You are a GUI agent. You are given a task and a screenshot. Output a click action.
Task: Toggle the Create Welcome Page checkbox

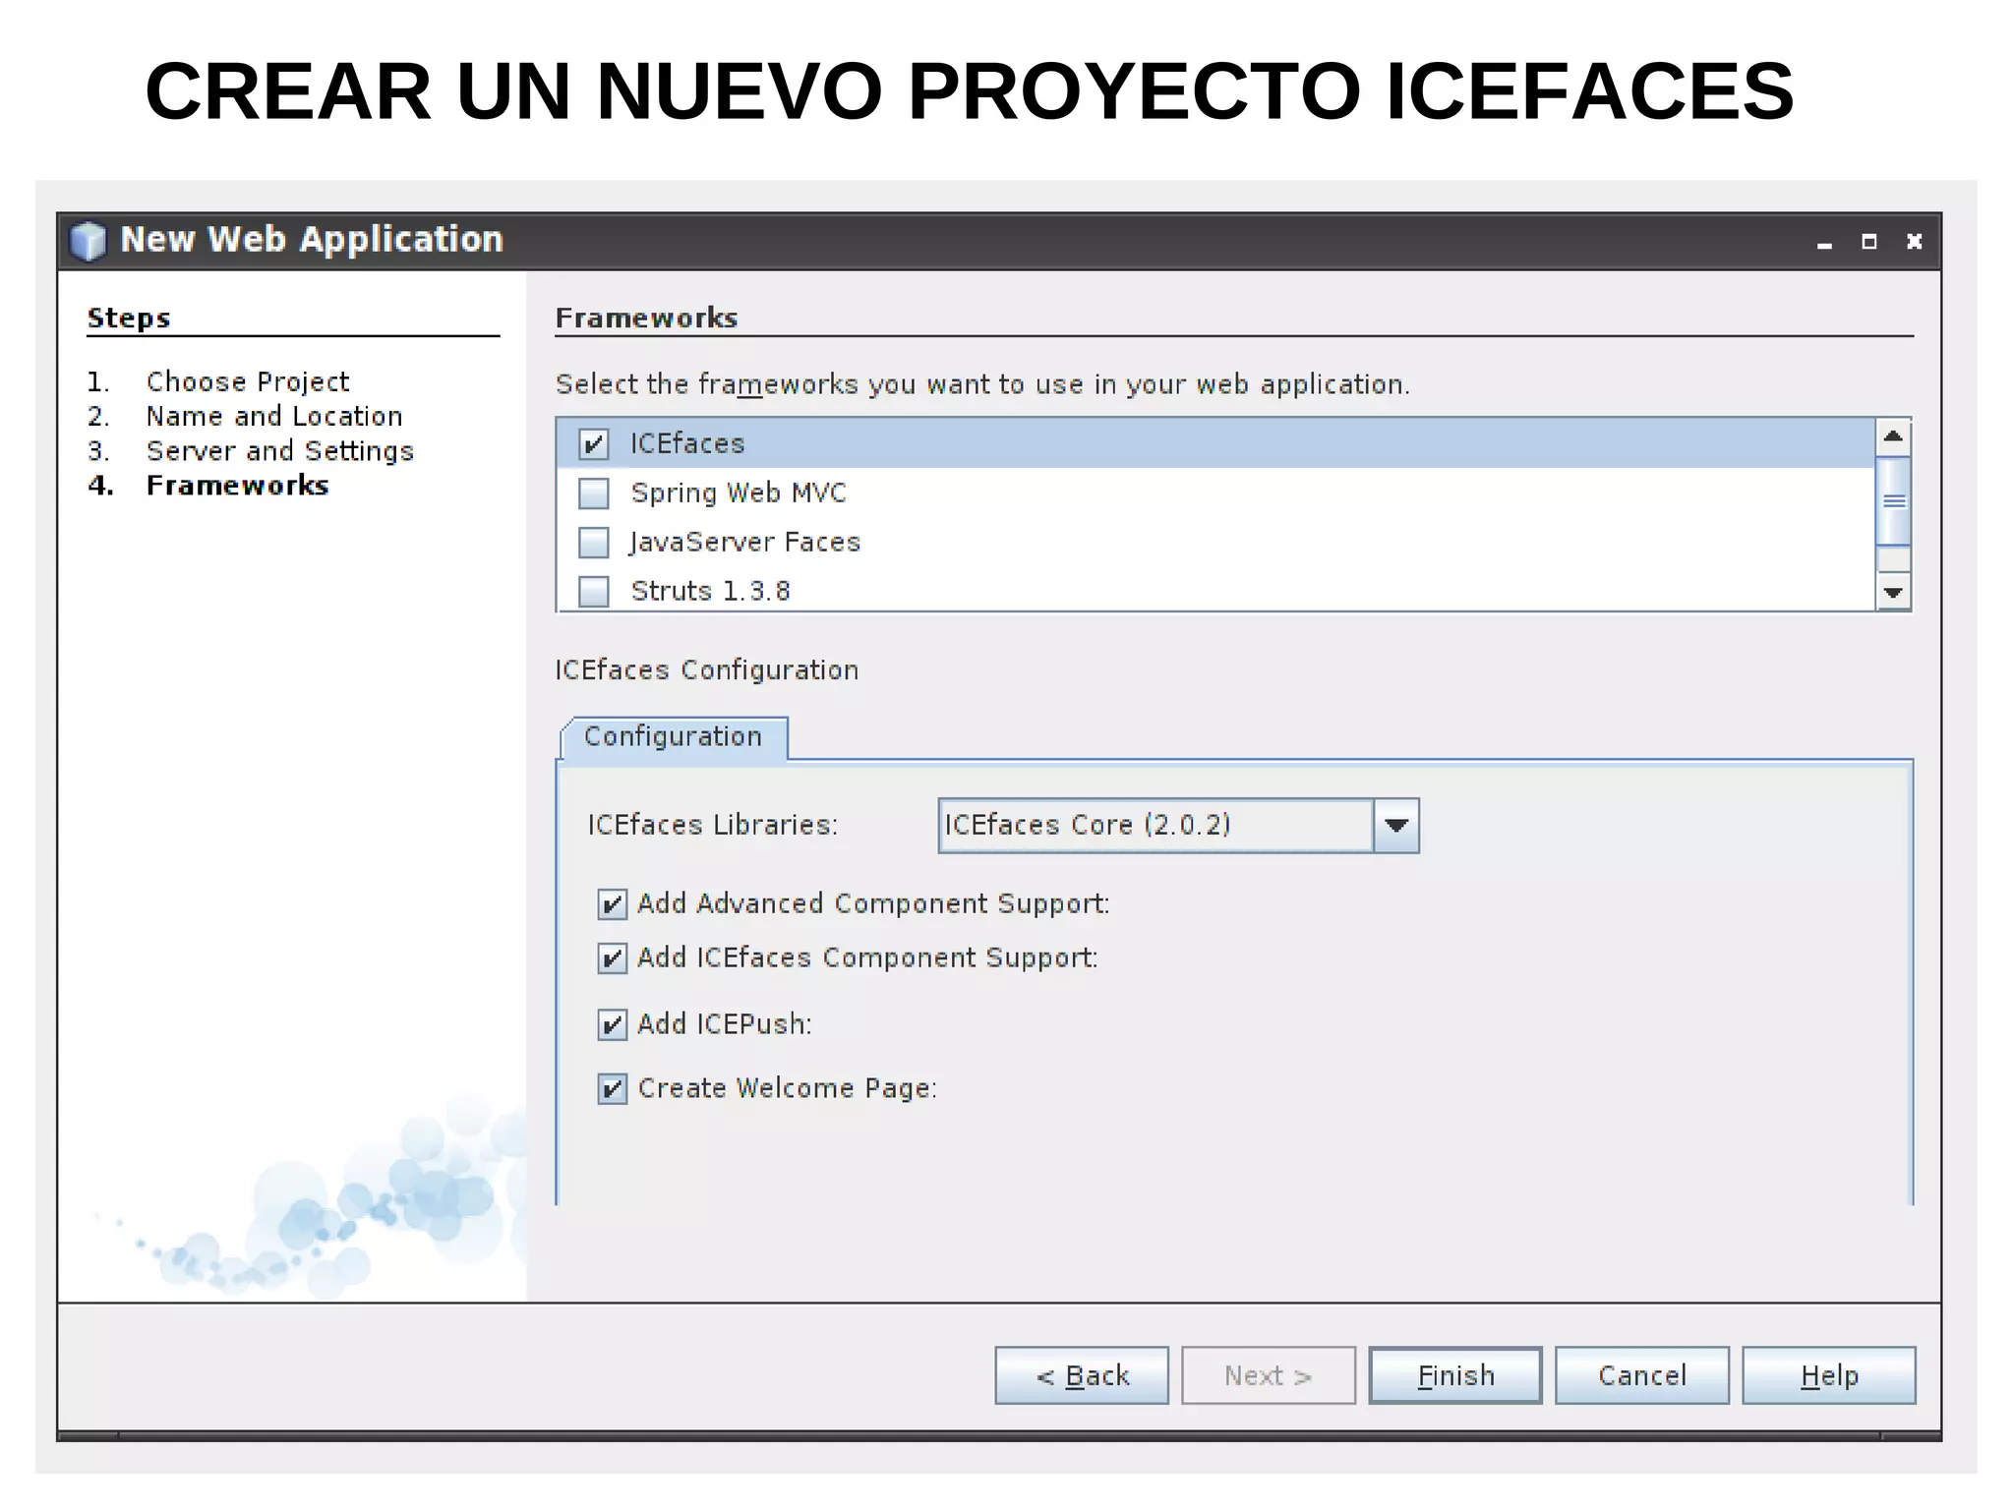click(612, 1089)
